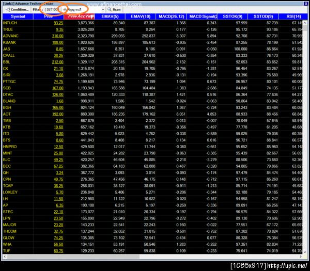Click INTUCH previous price 93.25
310x271 pixels.
58,23
